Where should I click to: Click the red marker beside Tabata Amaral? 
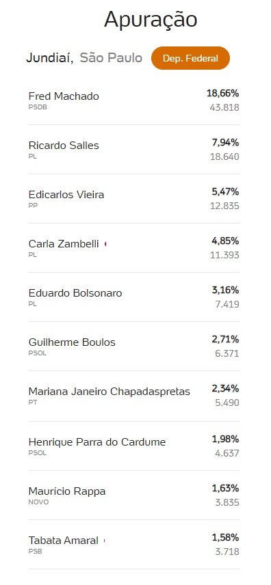(104, 541)
